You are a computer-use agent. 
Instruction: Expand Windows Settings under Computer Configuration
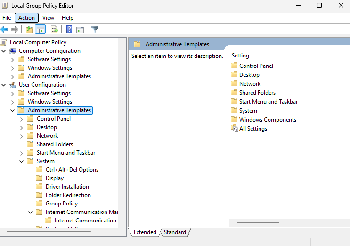[x=13, y=68]
